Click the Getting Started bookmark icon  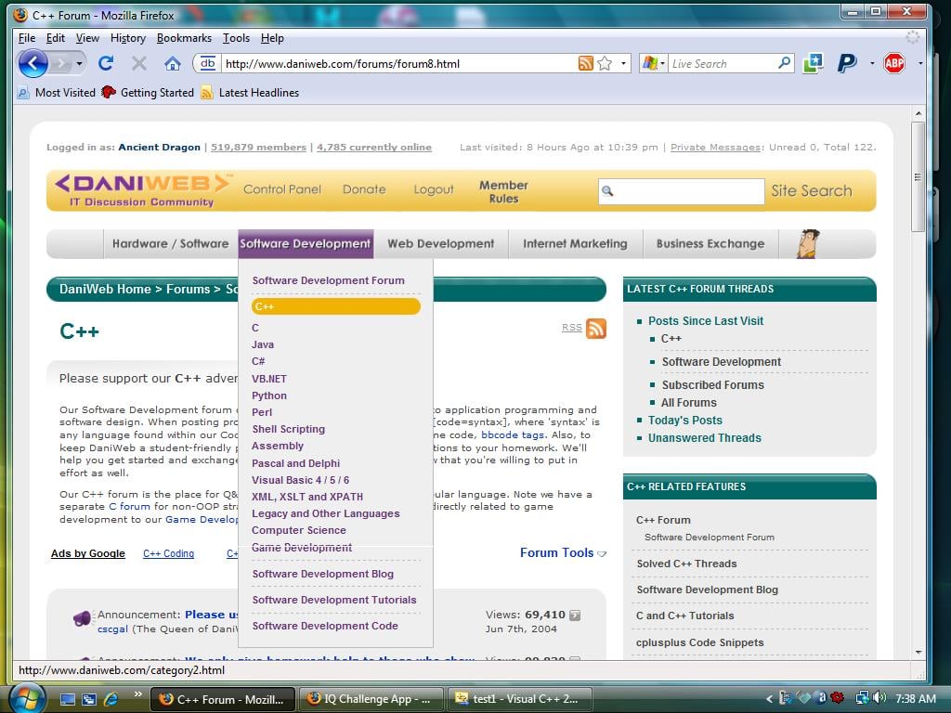[109, 92]
